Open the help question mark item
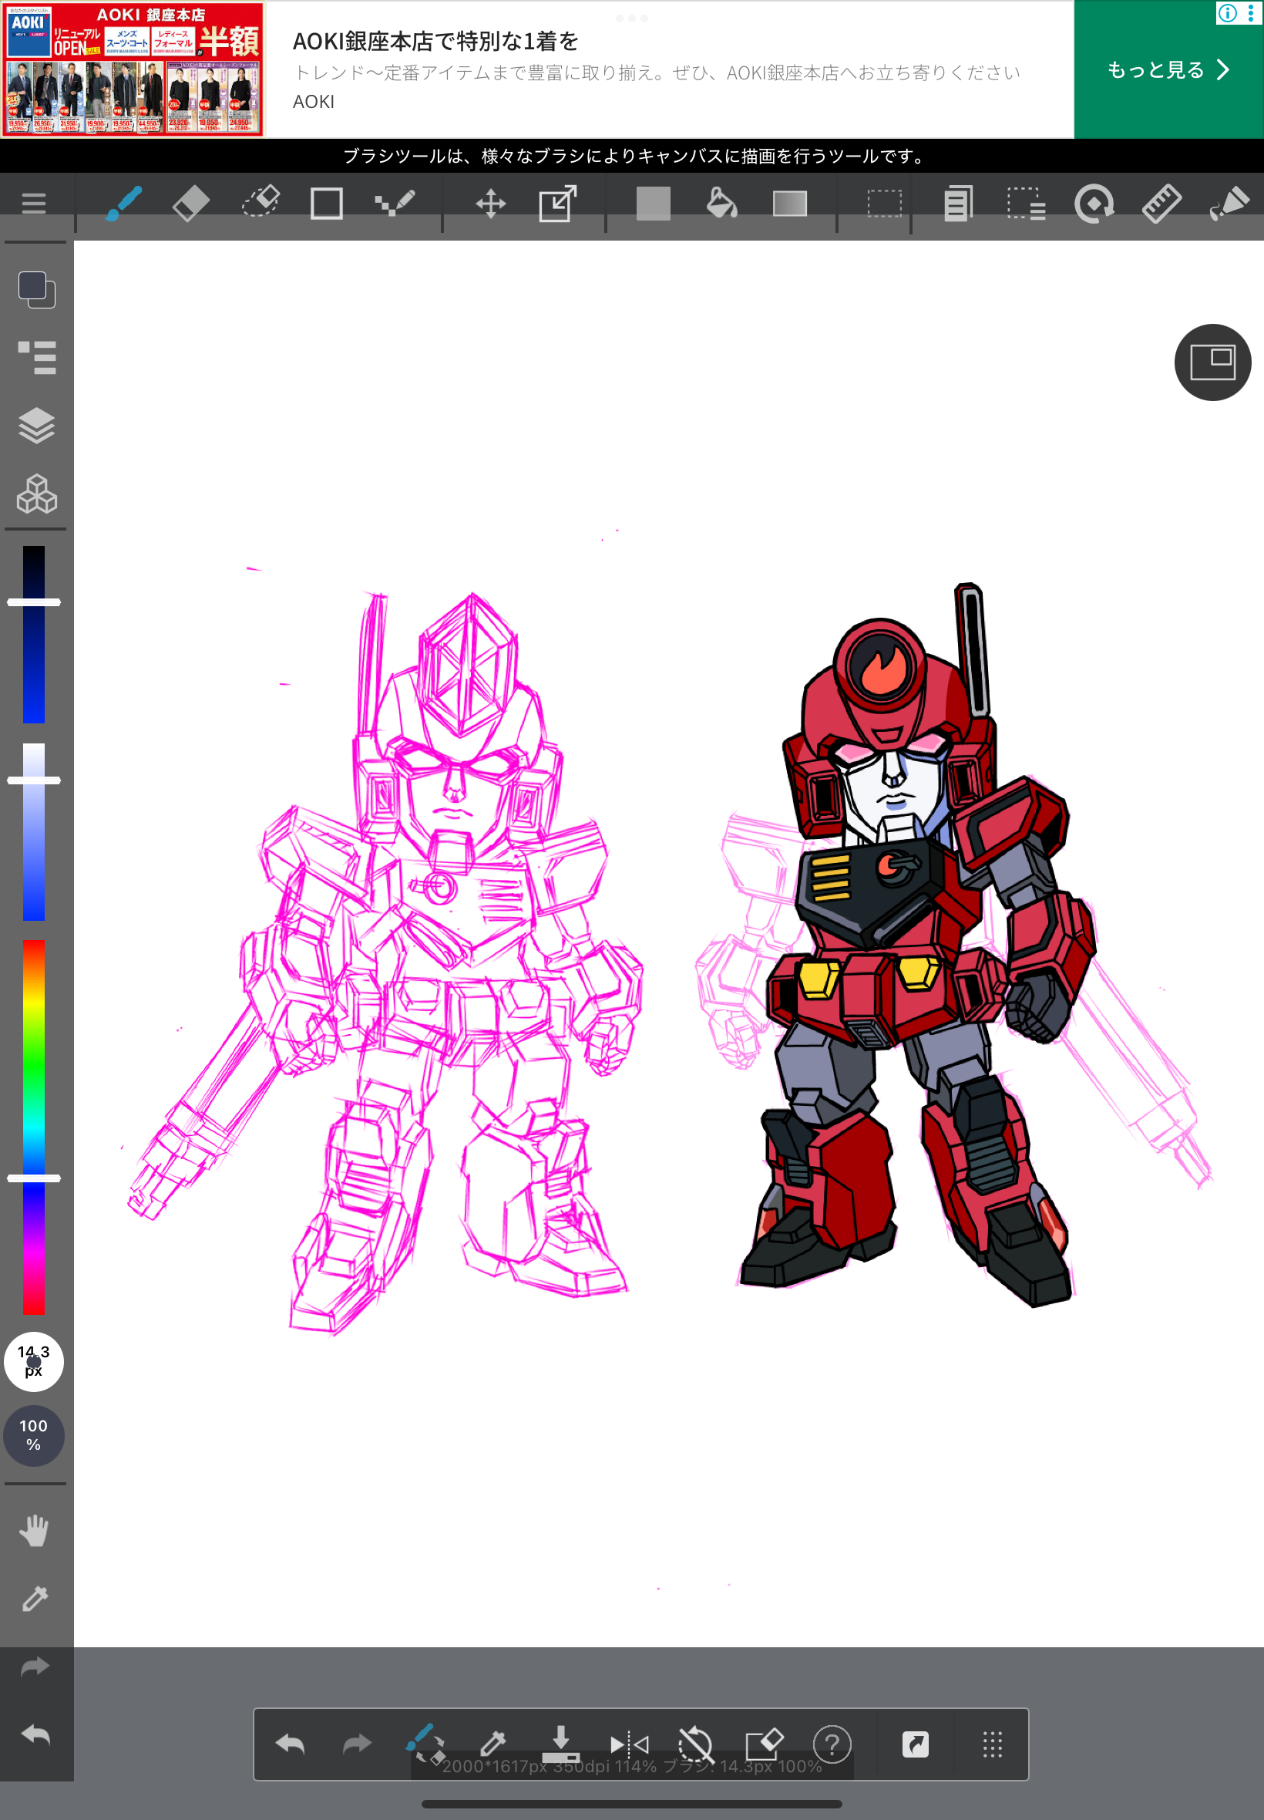1264x1820 pixels. 832,1743
